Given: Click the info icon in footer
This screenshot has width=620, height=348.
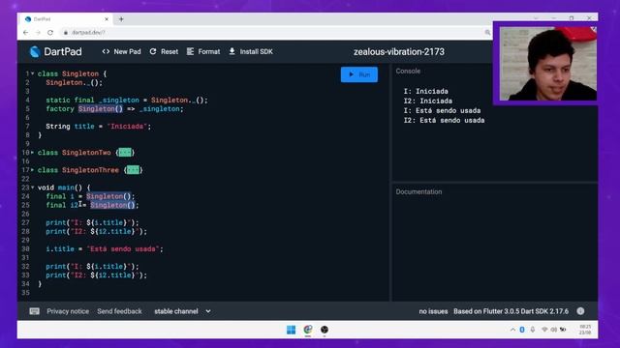Looking at the screenshot, I should tap(580, 311).
